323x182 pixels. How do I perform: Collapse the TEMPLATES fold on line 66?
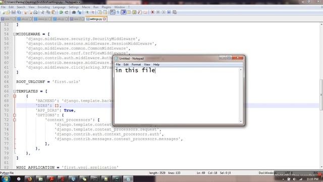pyautogui.click(x=15, y=91)
